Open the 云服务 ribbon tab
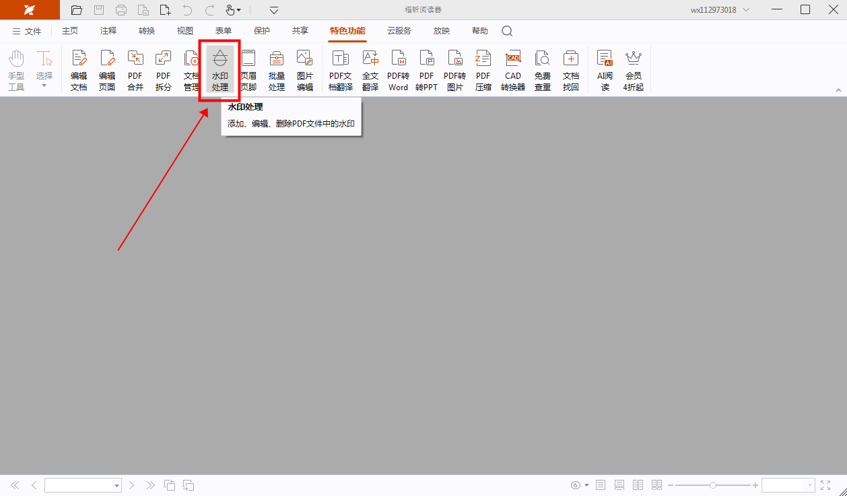 (399, 31)
